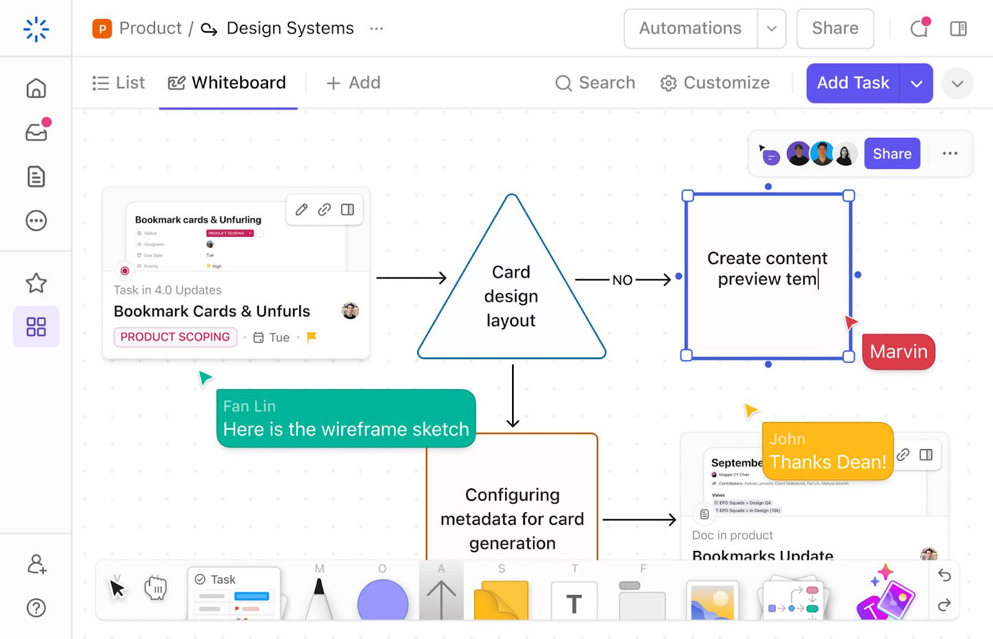The height and width of the screenshot is (639, 993).
Task: Open the Inbox from the sidebar
Action: coord(36,132)
